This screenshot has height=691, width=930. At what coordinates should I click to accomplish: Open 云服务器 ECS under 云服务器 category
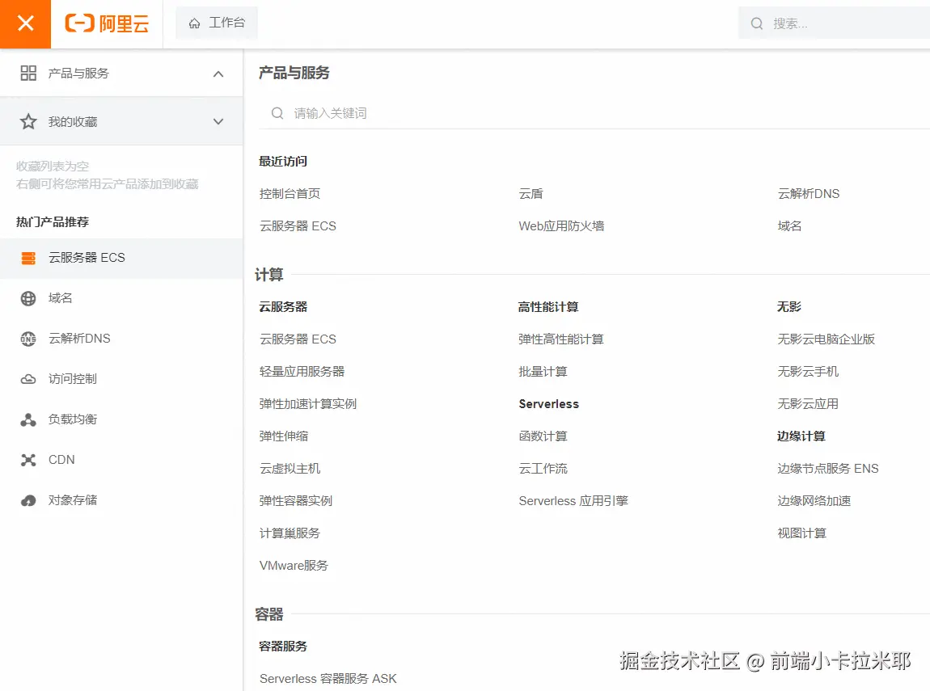tap(298, 339)
